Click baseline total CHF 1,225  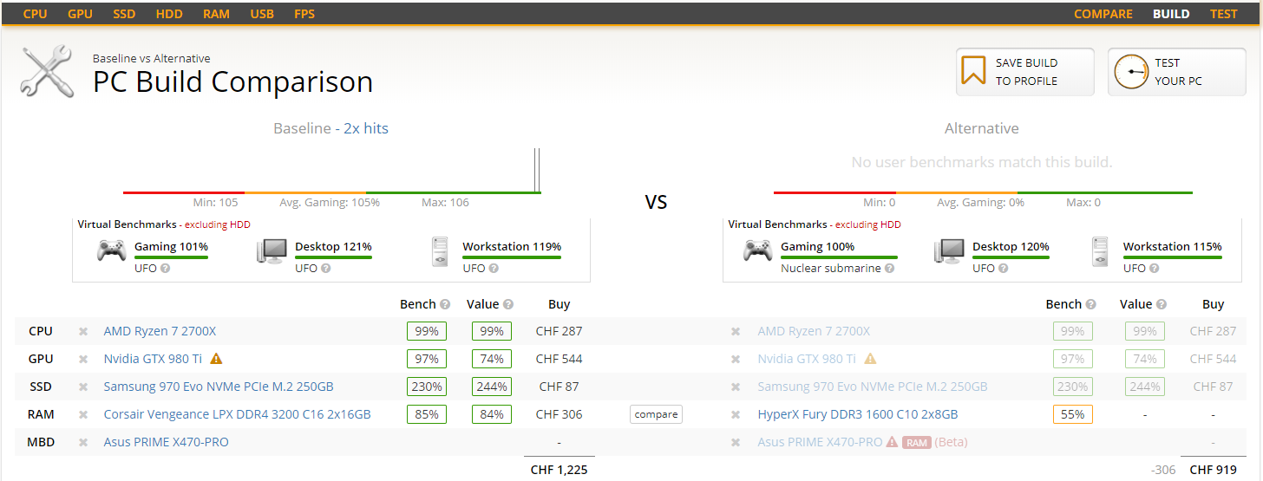point(560,470)
